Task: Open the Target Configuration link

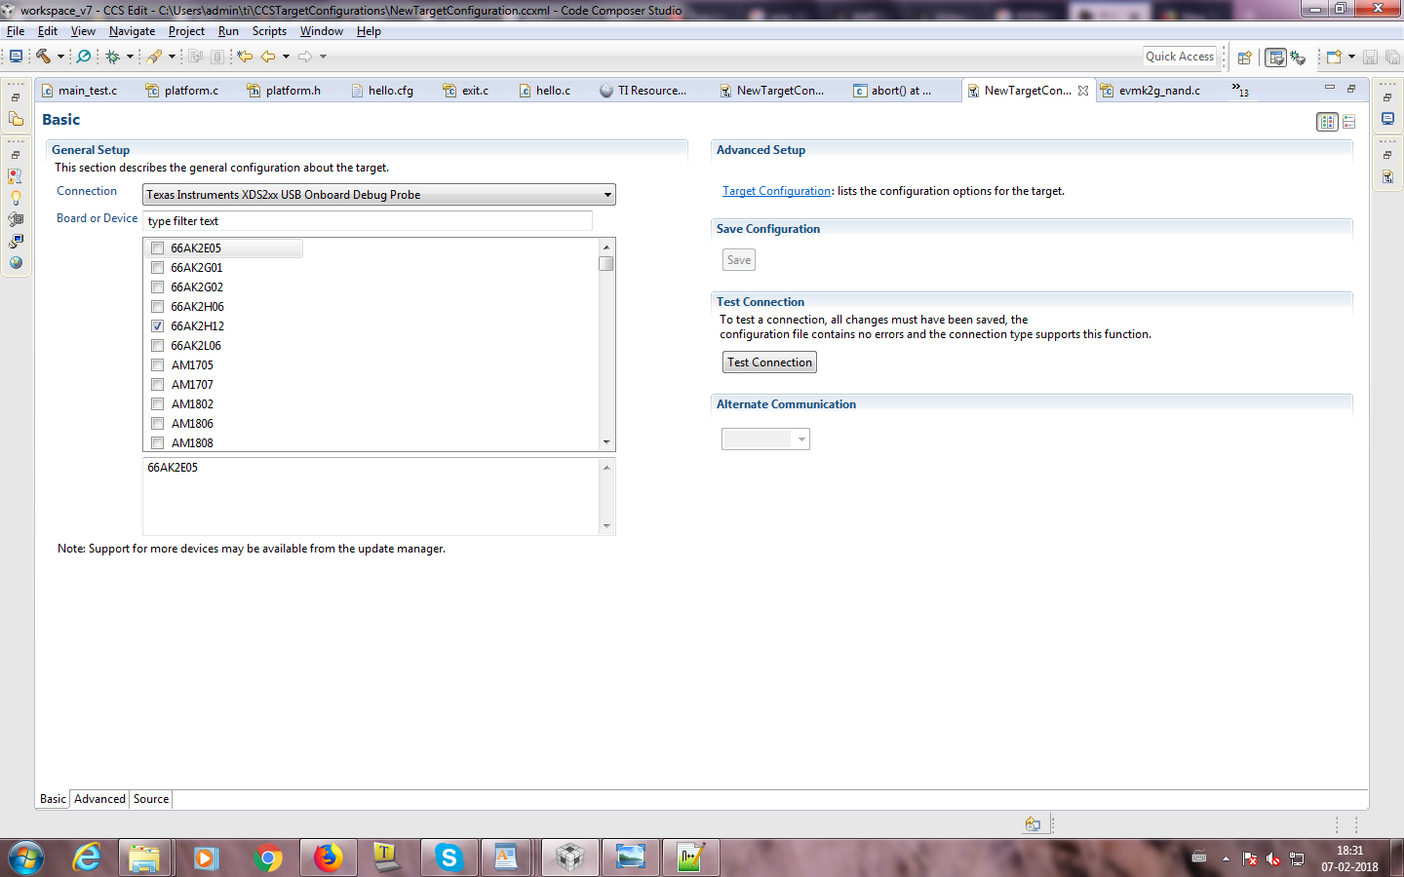Action: [x=776, y=191]
